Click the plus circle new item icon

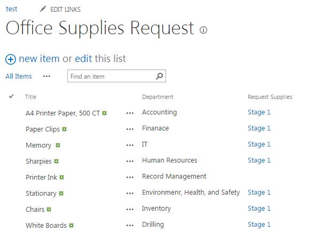[x=11, y=59]
